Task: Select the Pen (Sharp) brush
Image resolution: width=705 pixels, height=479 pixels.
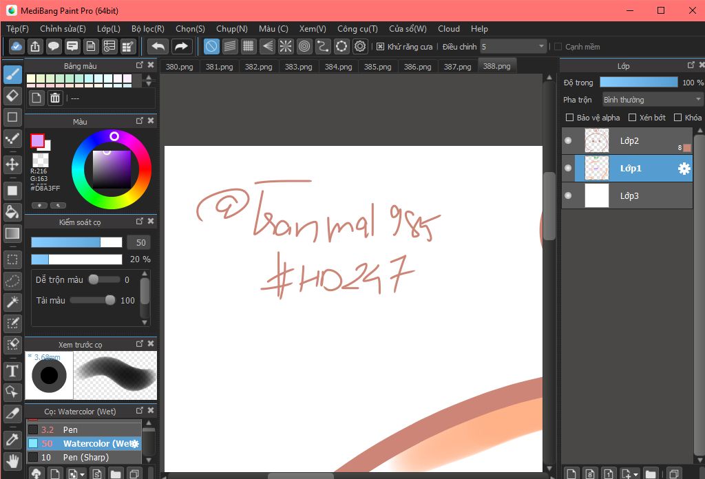Action: (84, 458)
